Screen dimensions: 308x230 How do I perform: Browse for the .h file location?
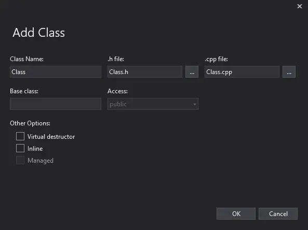pyautogui.click(x=192, y=72)
